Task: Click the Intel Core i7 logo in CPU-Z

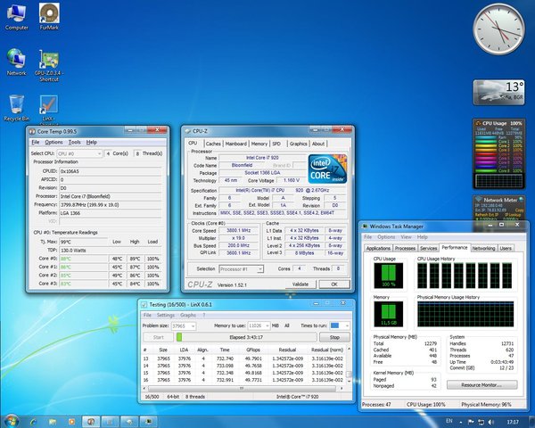Action: pos(327,169)
